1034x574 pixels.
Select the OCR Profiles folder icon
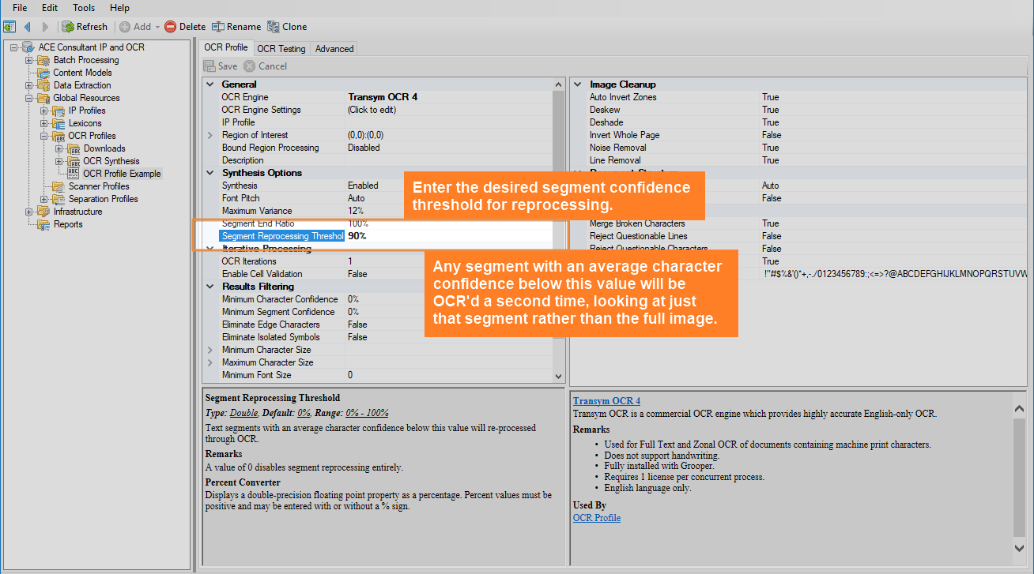pyautogui.click(x=58, y=136)
